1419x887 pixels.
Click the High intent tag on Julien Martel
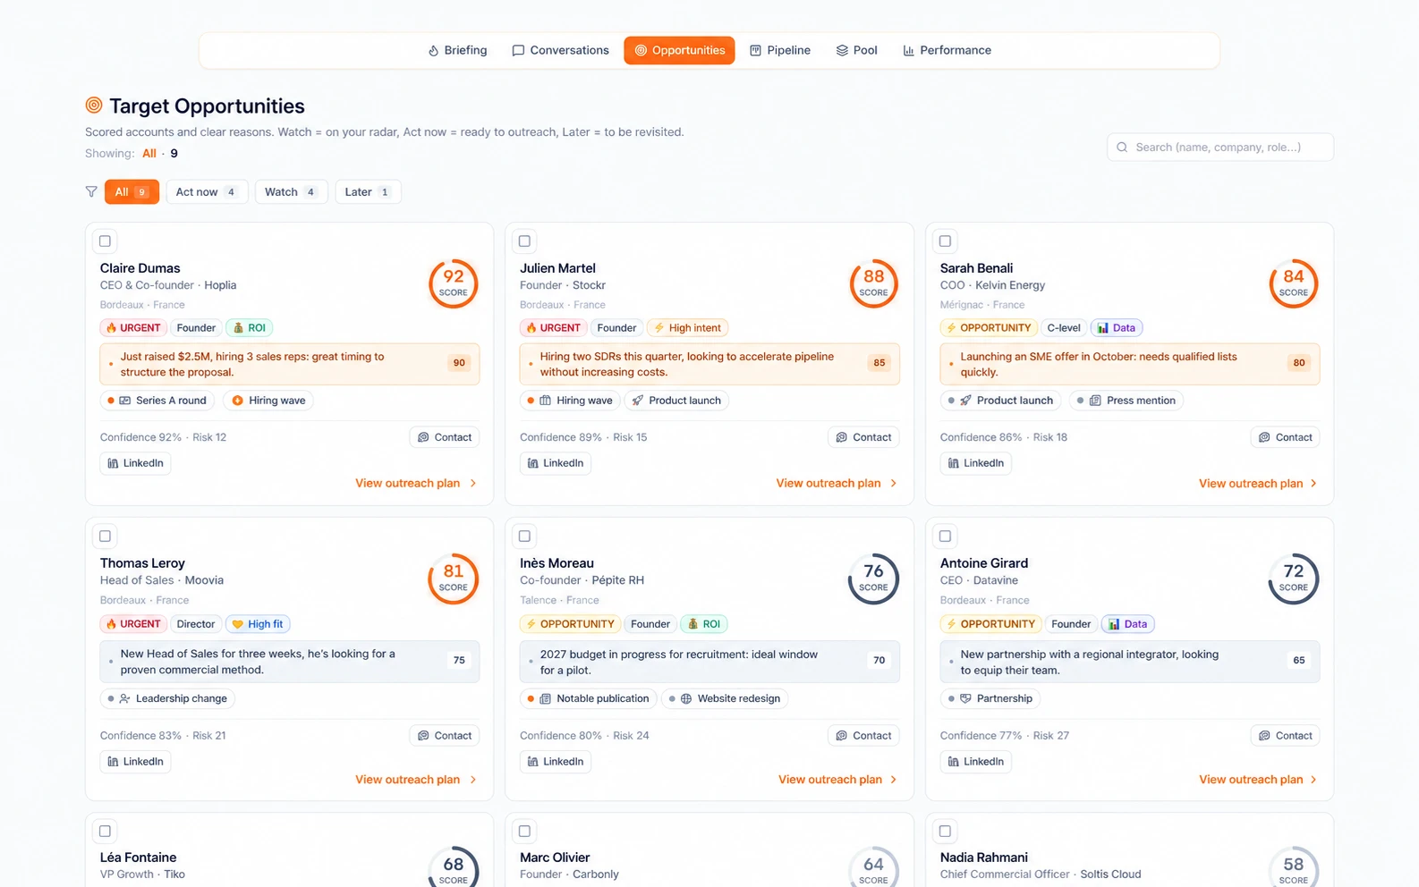point(687,328)
